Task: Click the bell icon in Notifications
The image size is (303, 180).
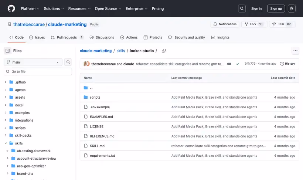Action: coord(215,24)
